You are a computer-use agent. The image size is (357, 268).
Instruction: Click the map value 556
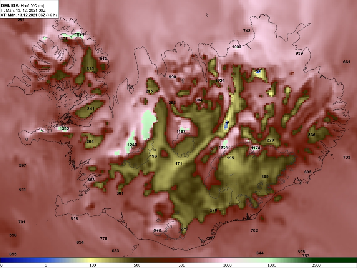[x=13, y=235]
